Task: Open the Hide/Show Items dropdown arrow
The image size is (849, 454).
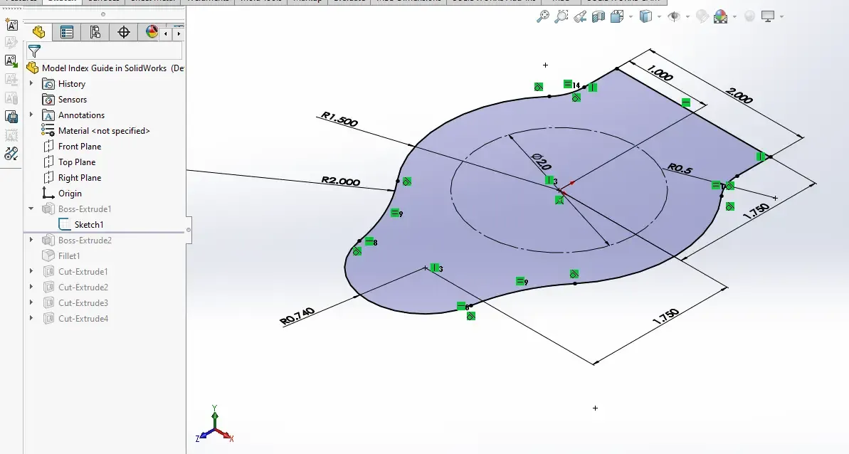Action: pos(687,17)
